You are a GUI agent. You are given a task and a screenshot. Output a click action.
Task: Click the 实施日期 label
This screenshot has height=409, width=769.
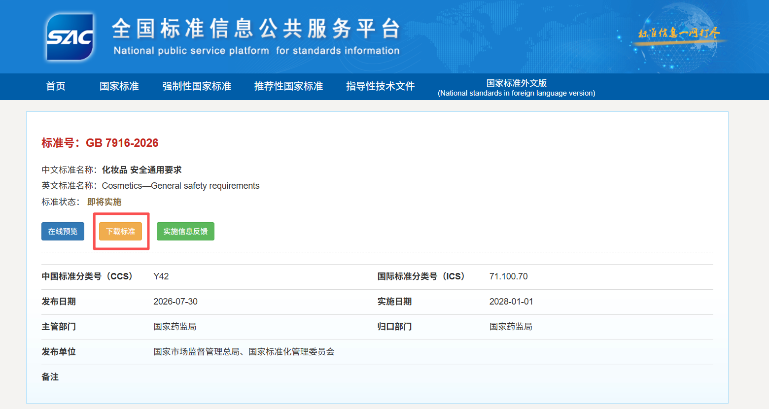[394, 302]
